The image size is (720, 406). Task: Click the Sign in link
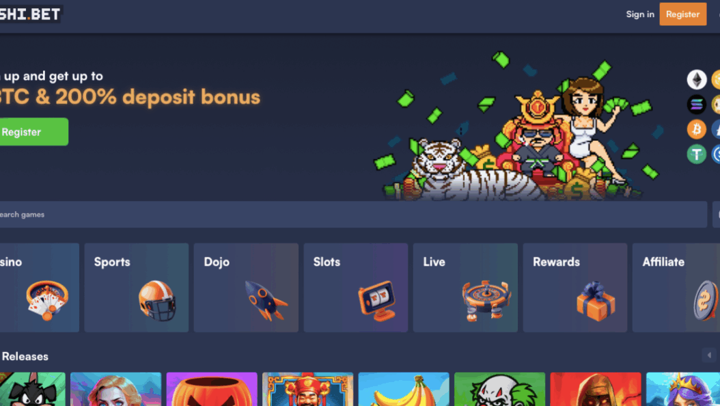[640, 14]
